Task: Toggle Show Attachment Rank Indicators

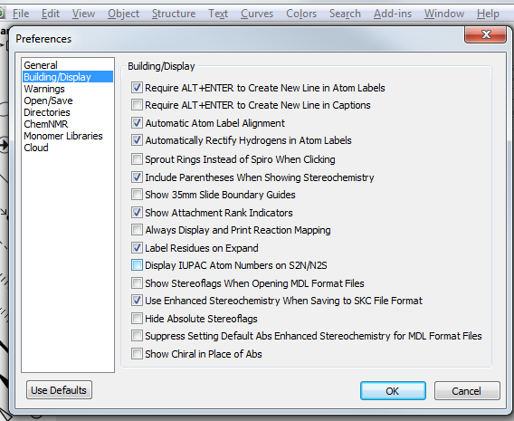Action: 137,213
